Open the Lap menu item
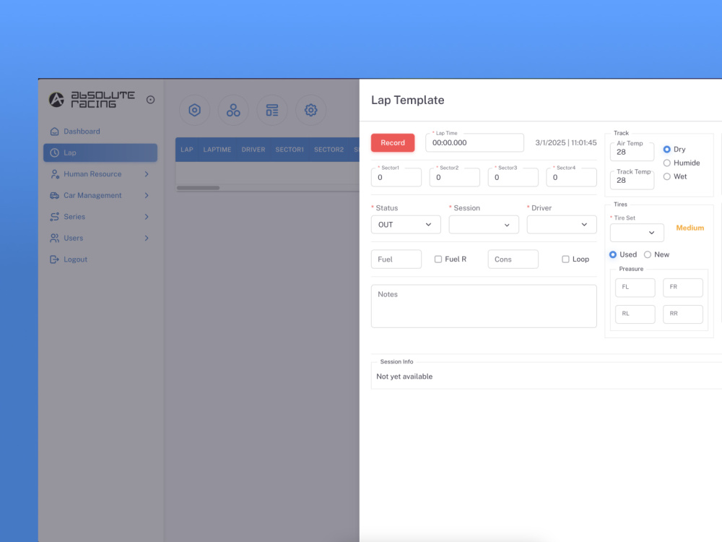This screenshot has width=722, height=542. point(100,152)
